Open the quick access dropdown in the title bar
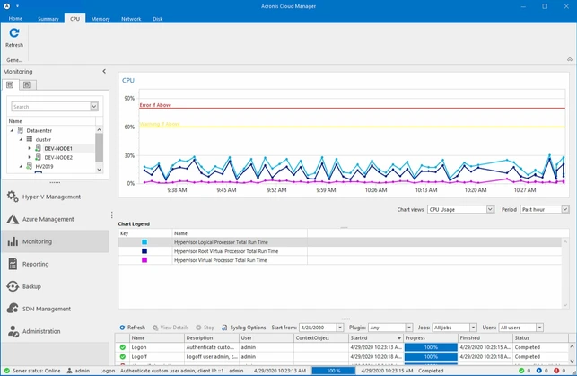Viewport: 577px width, 376px height. pyautogui.click(x=17, y=6)
